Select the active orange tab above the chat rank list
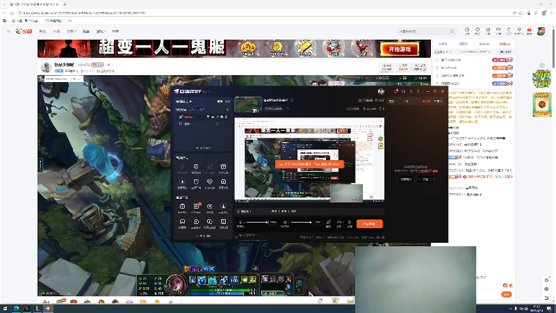This screenshot has width=556, height=313. pyautogui.click(x=505, y=44)
